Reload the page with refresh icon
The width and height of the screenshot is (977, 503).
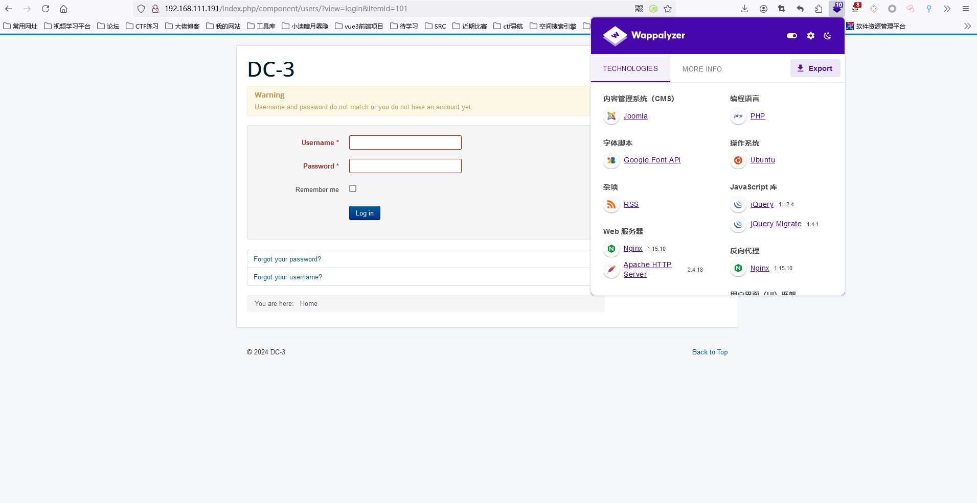(46, 9)
